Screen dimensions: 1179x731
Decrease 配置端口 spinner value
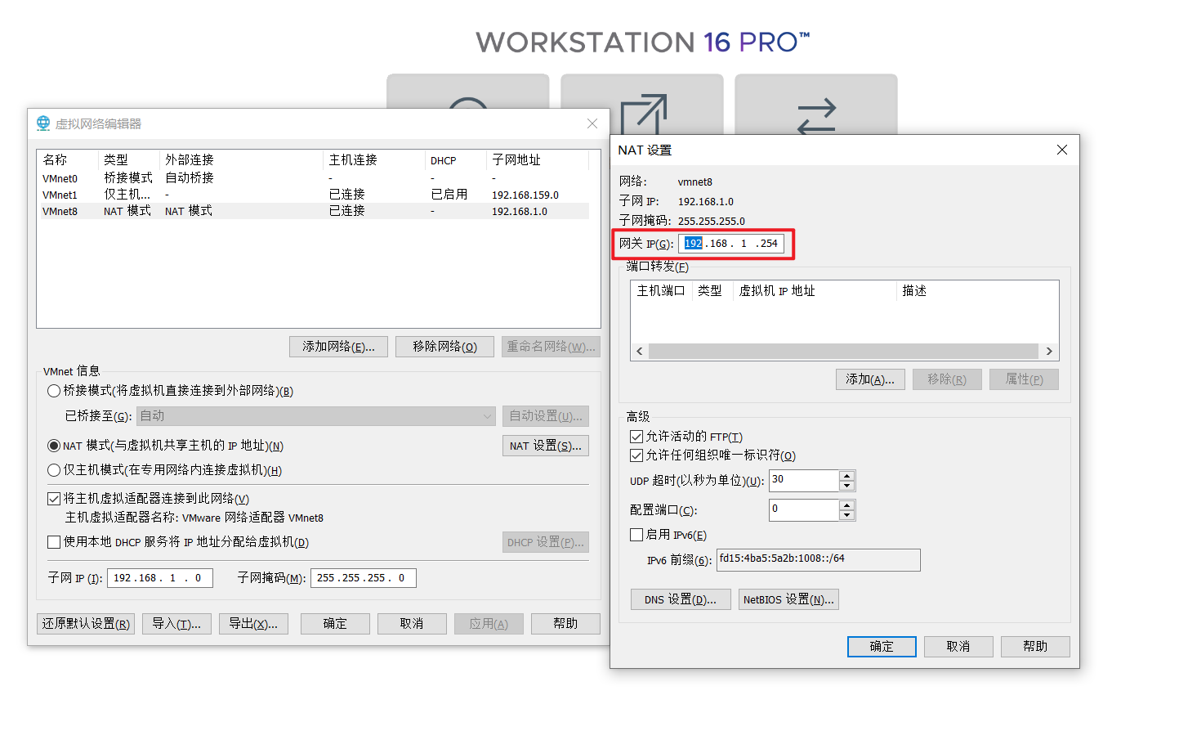(x=847, y=515)
